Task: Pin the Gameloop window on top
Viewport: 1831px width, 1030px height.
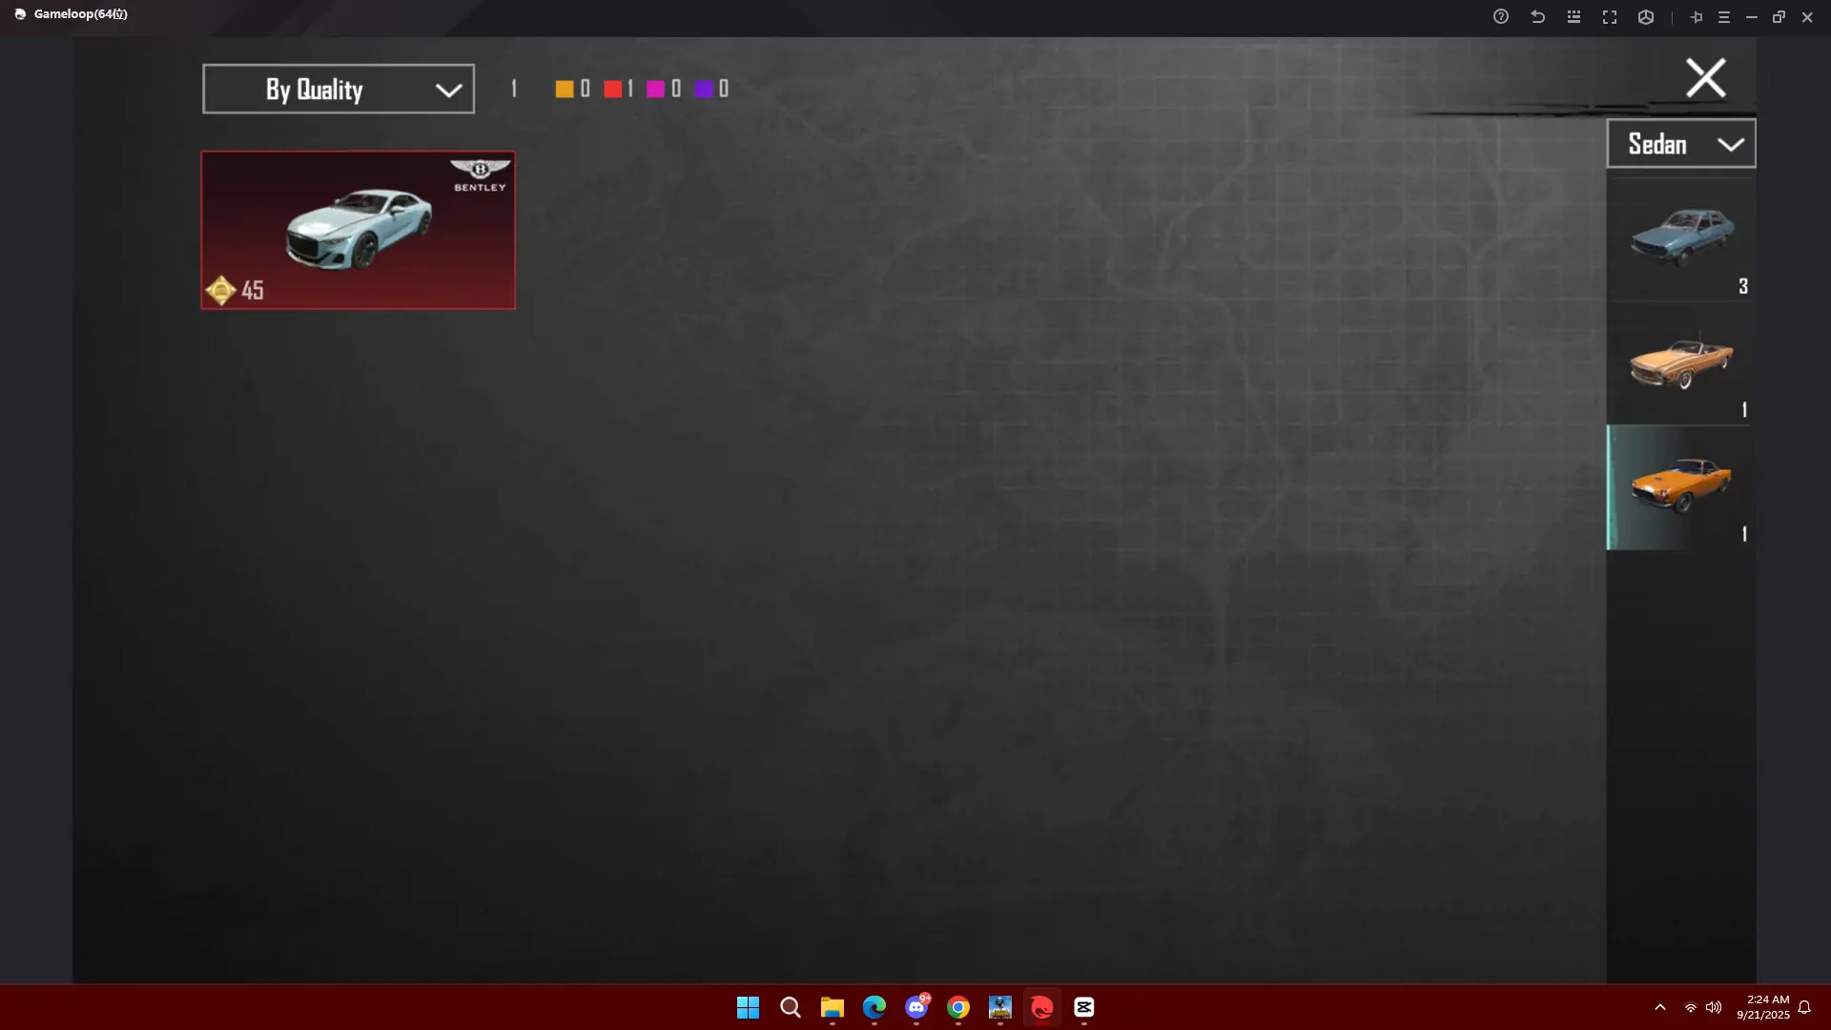Action: click(1697, 16)
